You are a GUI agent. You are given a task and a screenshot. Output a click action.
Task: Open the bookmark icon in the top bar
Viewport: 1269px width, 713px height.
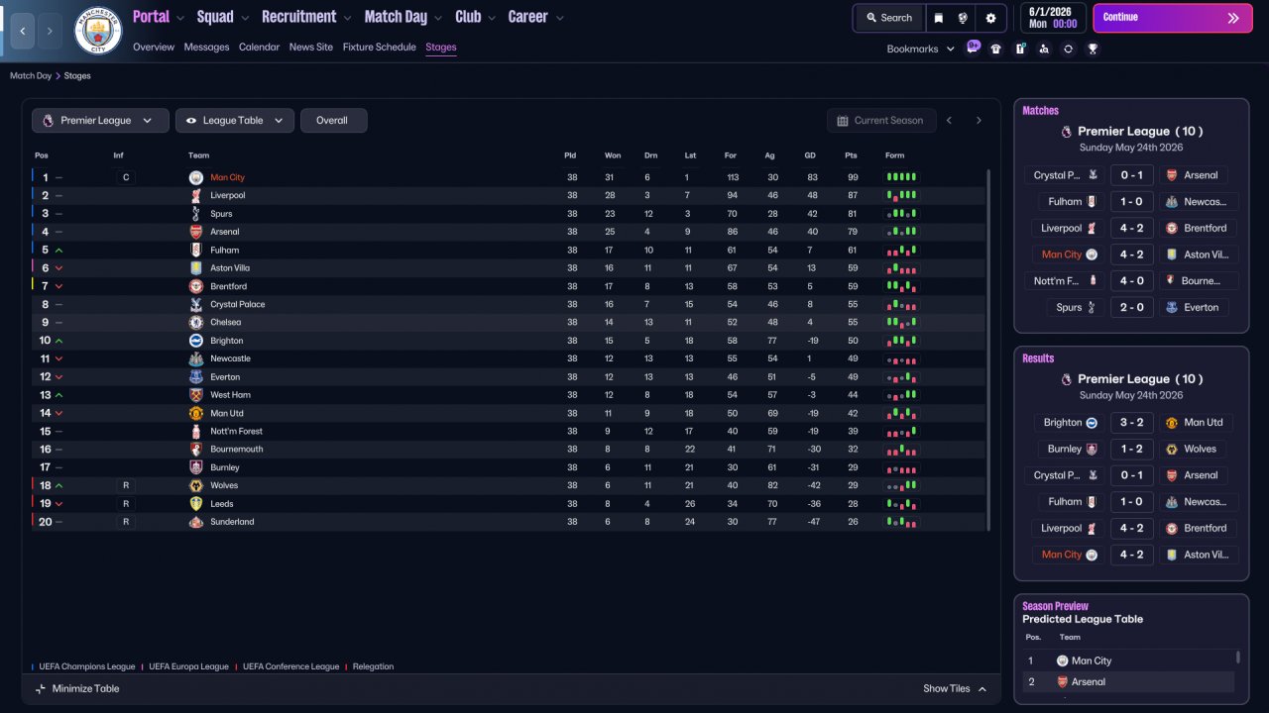click(939, 18)
